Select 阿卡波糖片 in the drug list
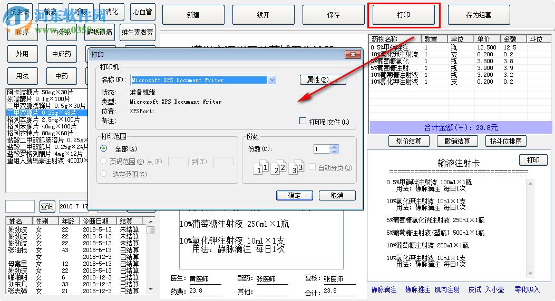555x301 pixels. (x=47, y=92)
